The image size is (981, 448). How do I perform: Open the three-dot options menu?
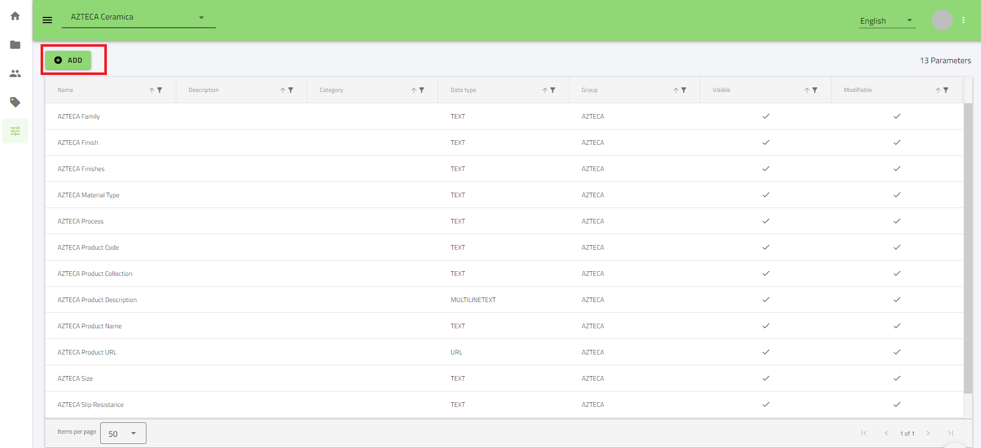[x=964, y=20]
